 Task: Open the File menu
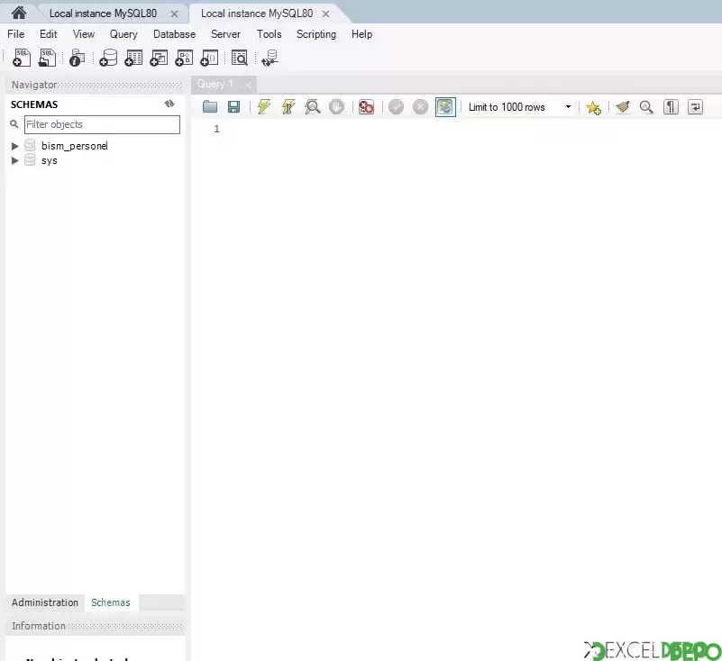(16, 34)
